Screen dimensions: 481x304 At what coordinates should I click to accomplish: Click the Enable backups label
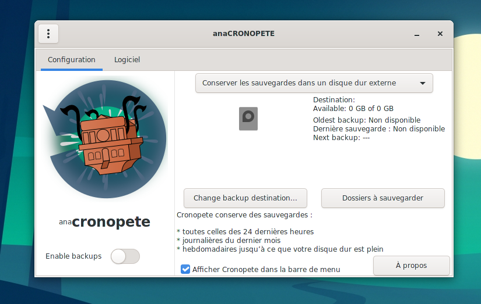click(x=73, y=256)
